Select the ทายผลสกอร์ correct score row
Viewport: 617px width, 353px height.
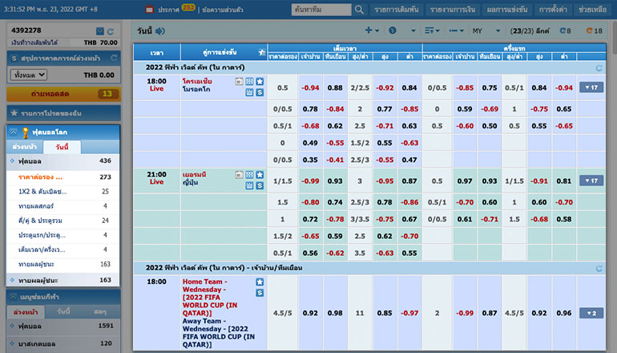[x=63, y=206]
